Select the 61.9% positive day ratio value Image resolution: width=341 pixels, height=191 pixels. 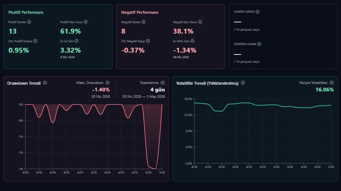pyautogui.click(x=70, y=31)
